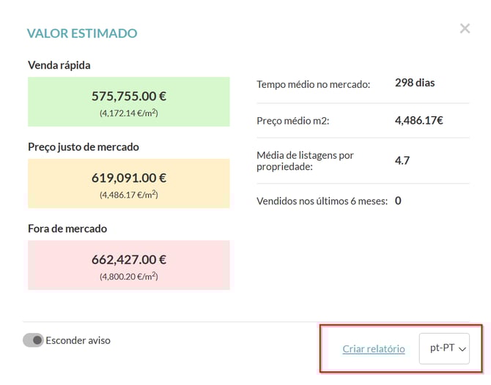Toggle the Esconder aviso switch
Image resolution: width=491 pixels, height=385 pixels.
tap(33, 340)
